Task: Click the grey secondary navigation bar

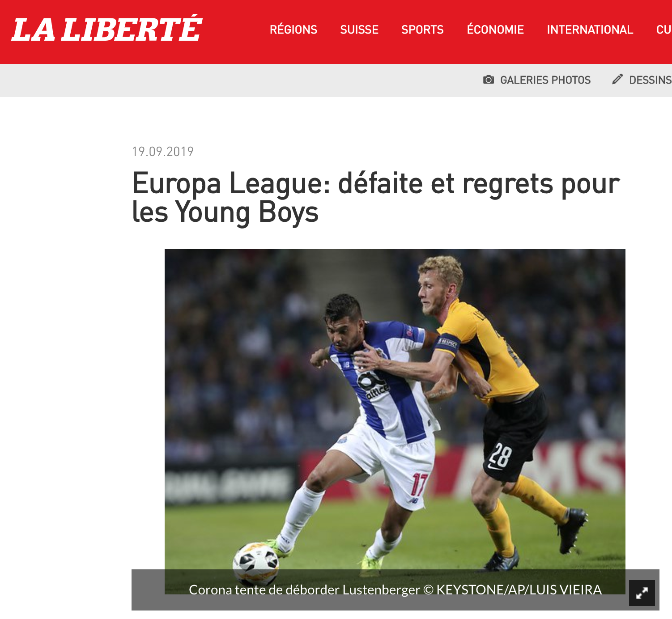Action: tap(336, 81)
